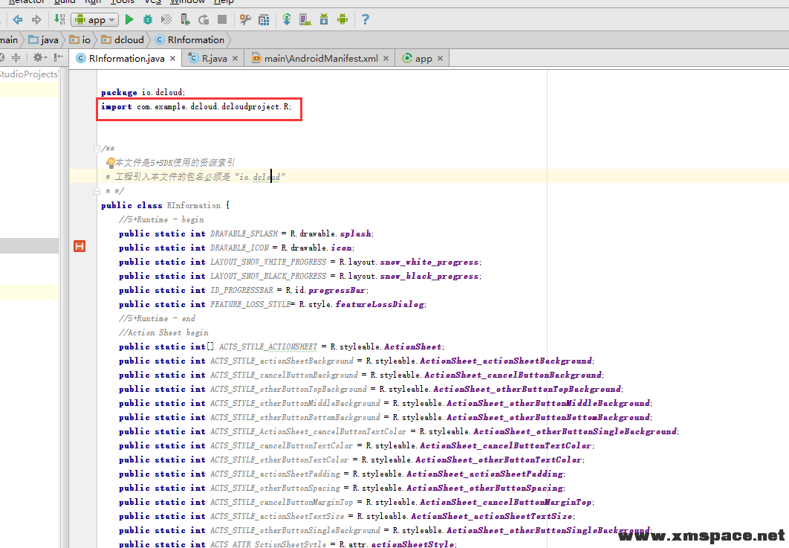Select the dcloud breadcrumb folder
Viewport: 789px width, 548px height.
tap(123, 40)
